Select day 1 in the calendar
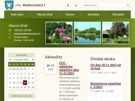Image resolution: width=135 pixels, height=101 pixels. point(29,69)
